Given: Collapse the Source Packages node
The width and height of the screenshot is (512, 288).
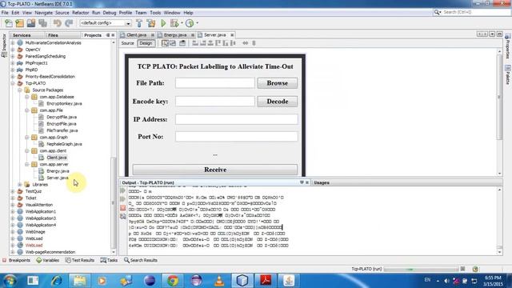Looking at the screenshot, I should tap(20, 90).
